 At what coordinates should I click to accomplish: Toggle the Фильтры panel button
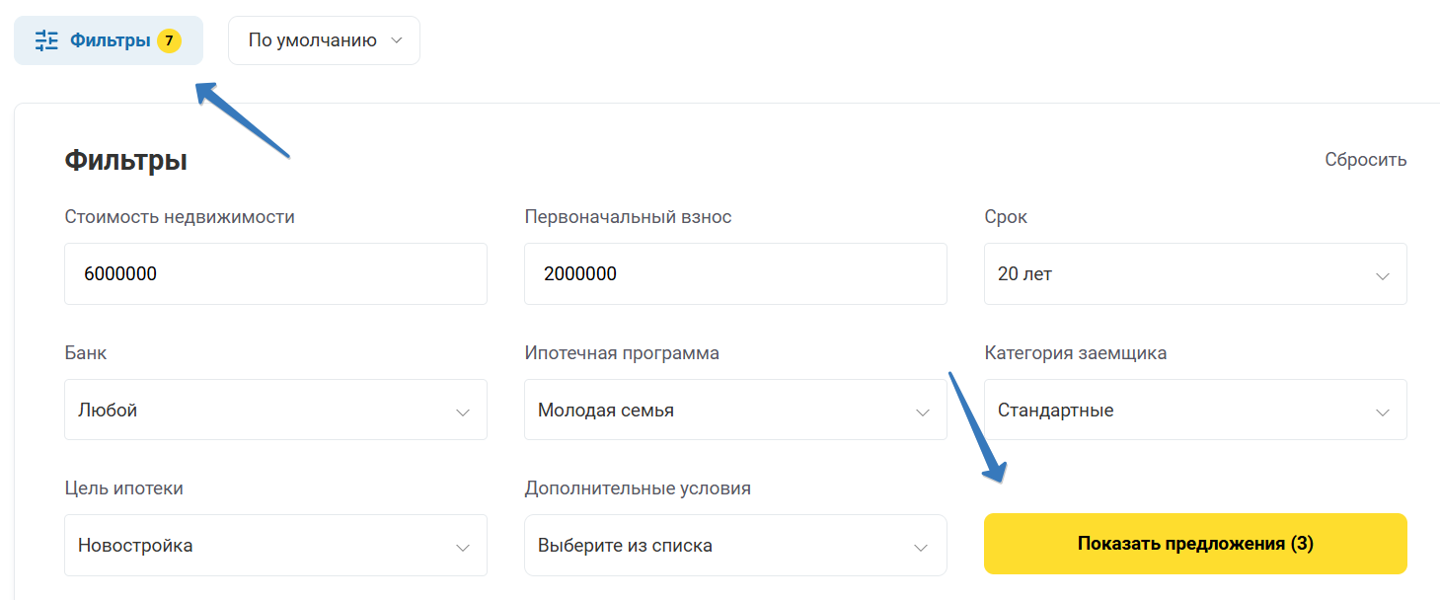(x=109, y=40)
